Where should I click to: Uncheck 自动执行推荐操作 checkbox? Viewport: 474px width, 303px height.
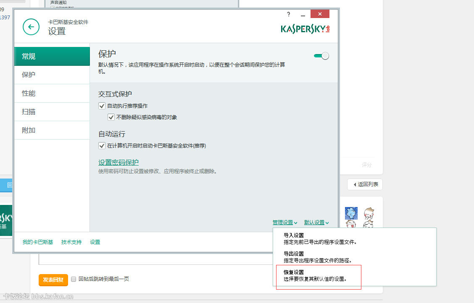[102, 106]
